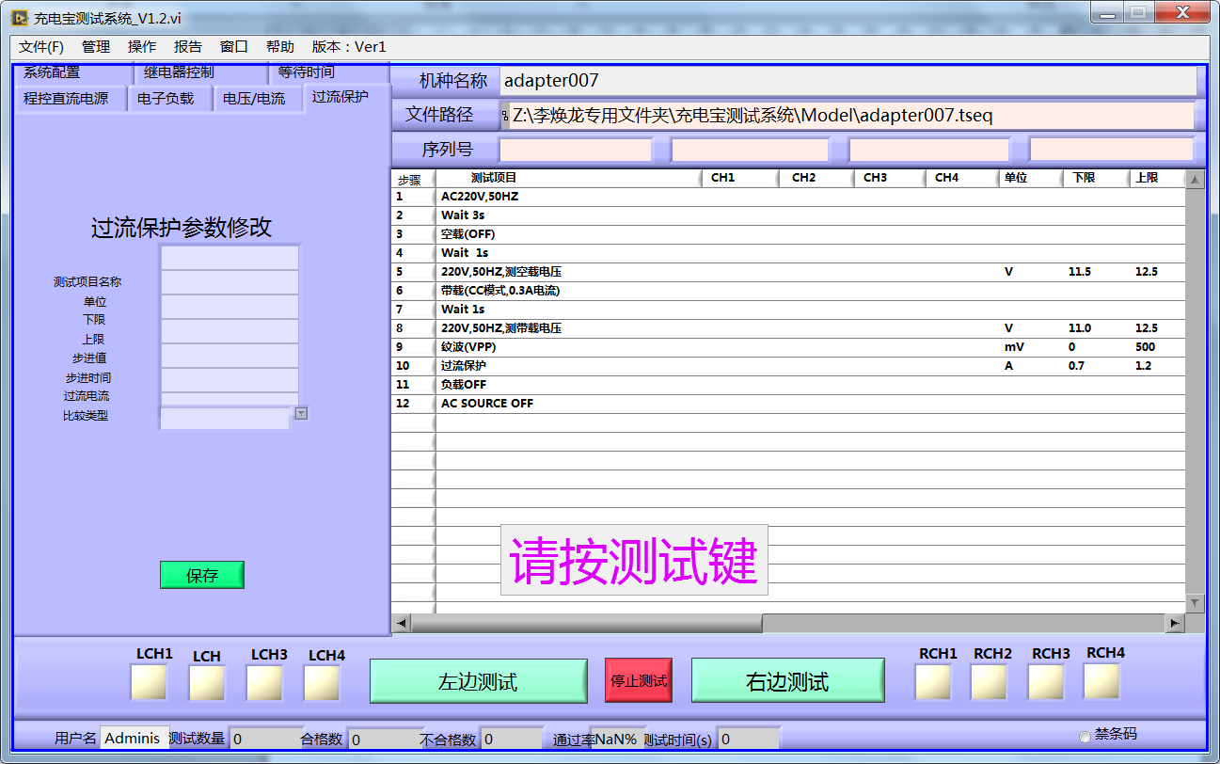Image resolution: width=1220 pixels, height=764 pixels.
Task: Open the 管理 menu
Action: click(96, 47)
